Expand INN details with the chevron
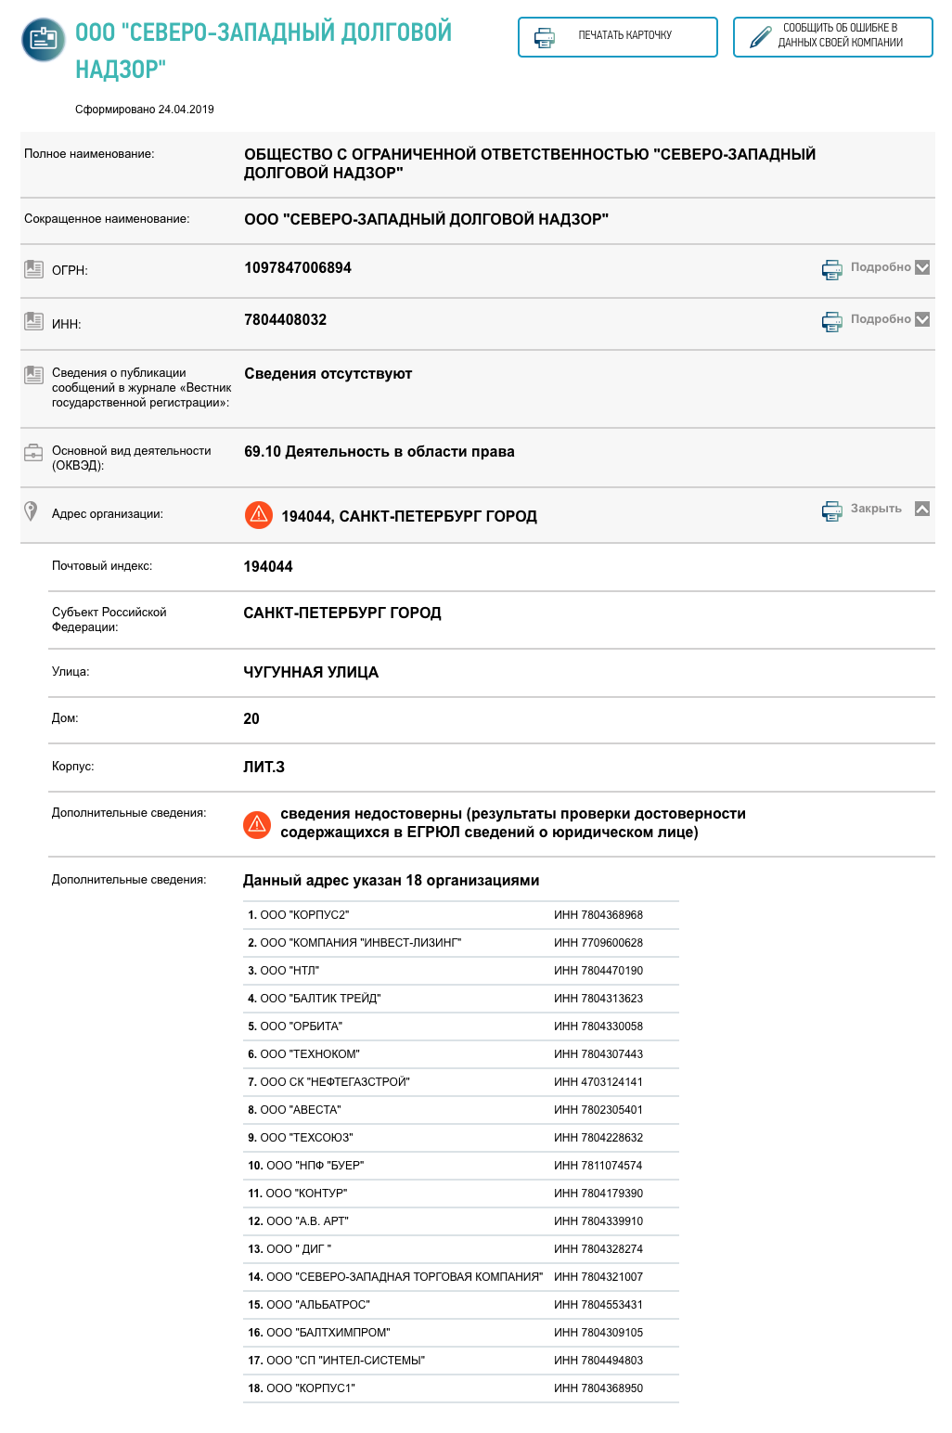 point(922,319)
